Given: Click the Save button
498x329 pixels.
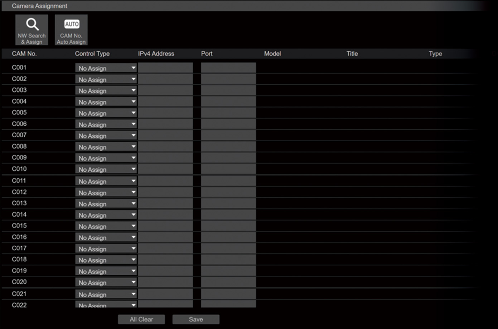Looking at the screenshot, I should (195, 319).
